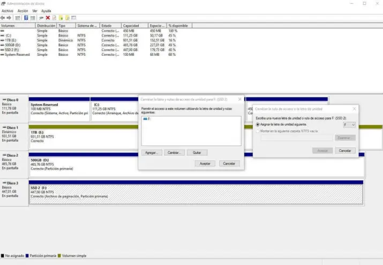This screenshot has width=383, height=265.
Task: Toggle the action pane toolbar icon
Action: click(x=33, y=18)
